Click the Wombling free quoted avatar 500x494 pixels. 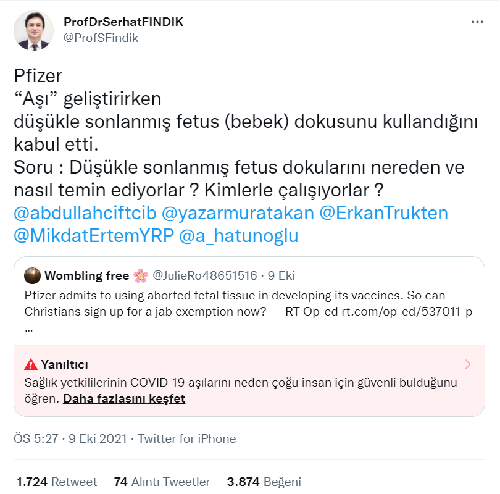pyautogui.click(x=33, y=275)
